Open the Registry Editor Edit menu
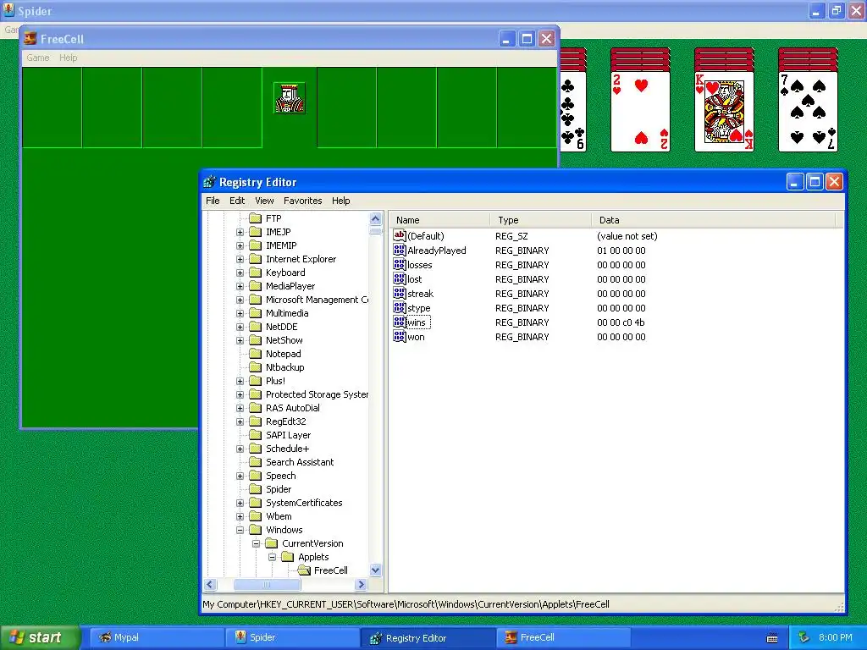867x650 pixels. [237, 201]
